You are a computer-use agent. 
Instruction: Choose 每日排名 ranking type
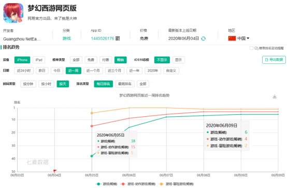point(104,84)
